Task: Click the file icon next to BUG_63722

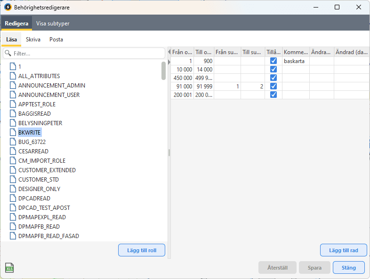Action: pyautogui.click(x=13, y=142)
